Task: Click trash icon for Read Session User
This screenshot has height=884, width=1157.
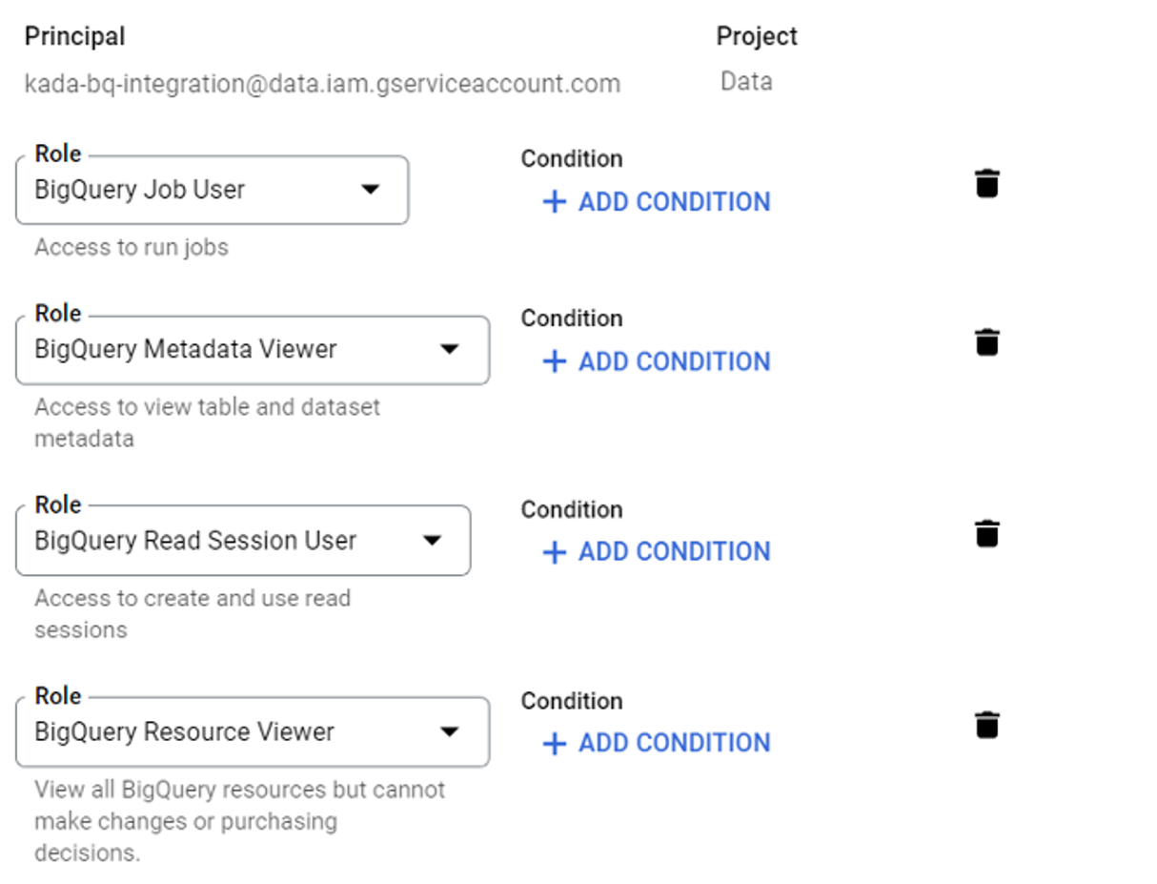Action: [987, 533]
